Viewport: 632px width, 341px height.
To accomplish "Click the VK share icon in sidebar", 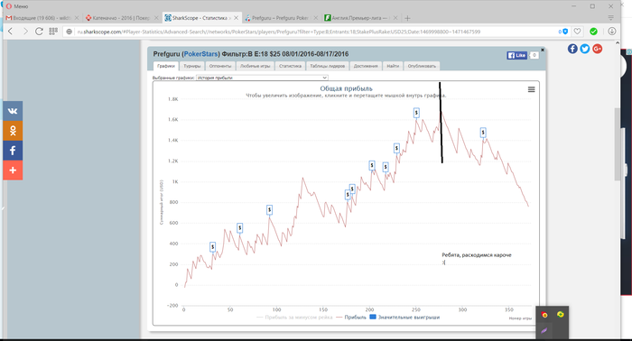I will tap(13, 111).
